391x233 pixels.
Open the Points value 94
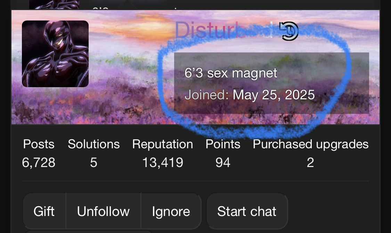point(223,163)
